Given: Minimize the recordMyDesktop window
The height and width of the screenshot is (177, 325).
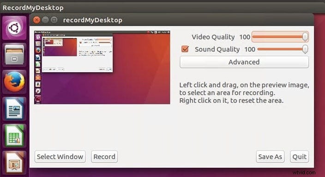Looking at the screenshot, I should [45, 20].
